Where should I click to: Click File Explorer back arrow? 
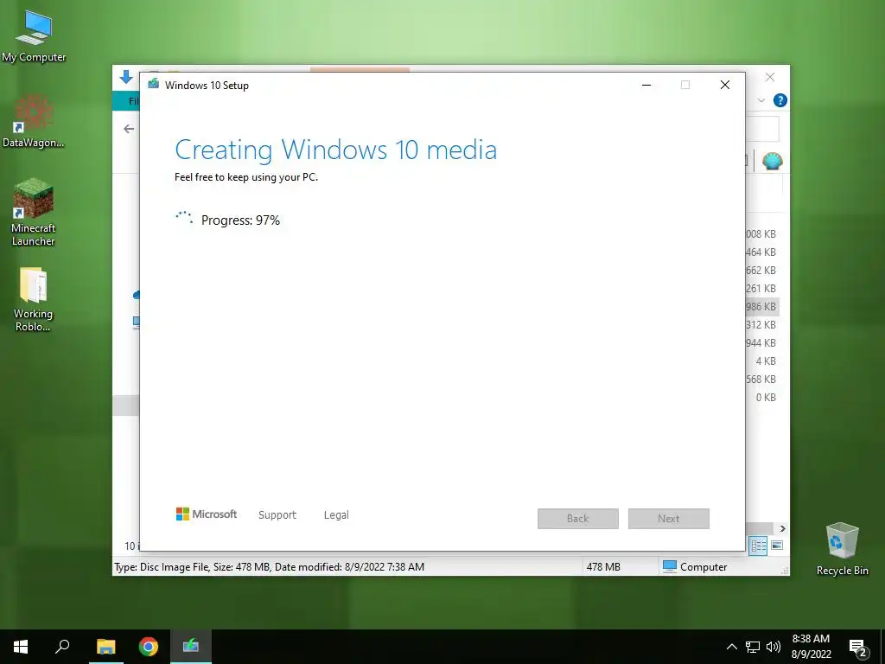click(x=129, y=130)
